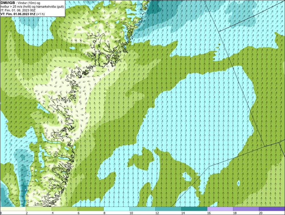Click the legend scale label 6

tap(79, 213)
